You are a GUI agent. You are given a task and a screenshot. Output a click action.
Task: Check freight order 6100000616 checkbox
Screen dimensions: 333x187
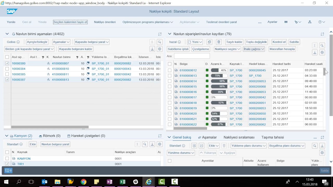(x=170, y=92)
